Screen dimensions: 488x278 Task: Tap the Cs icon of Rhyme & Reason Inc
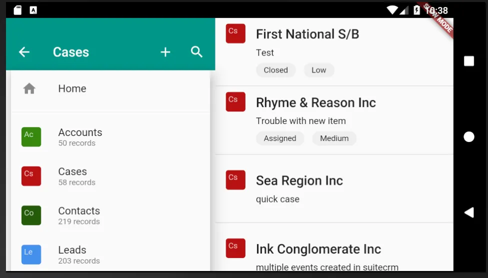[x=235, y=102]
